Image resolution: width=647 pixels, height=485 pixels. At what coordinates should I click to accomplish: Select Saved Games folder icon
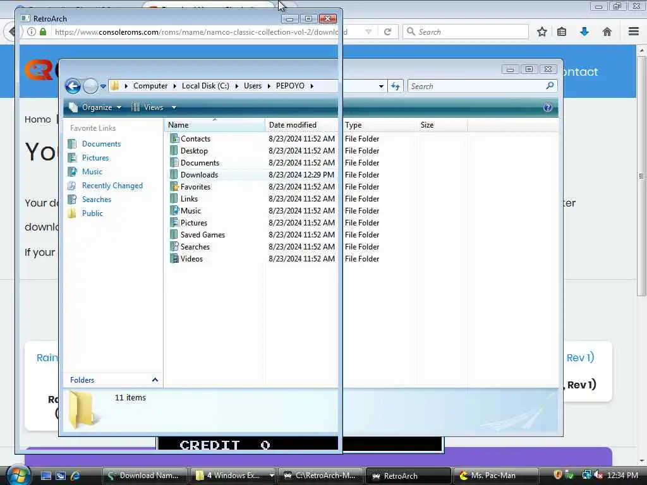click(174, 235)
